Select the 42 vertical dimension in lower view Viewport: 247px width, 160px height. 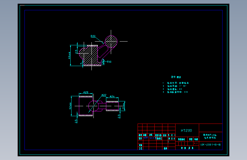[70, 106]
